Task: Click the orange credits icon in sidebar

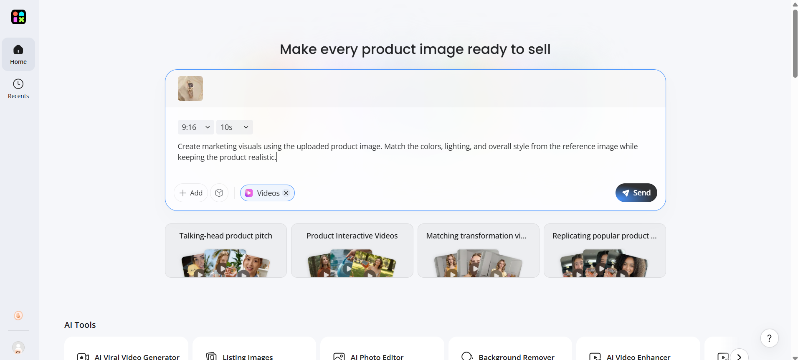Action: [18, 315]
